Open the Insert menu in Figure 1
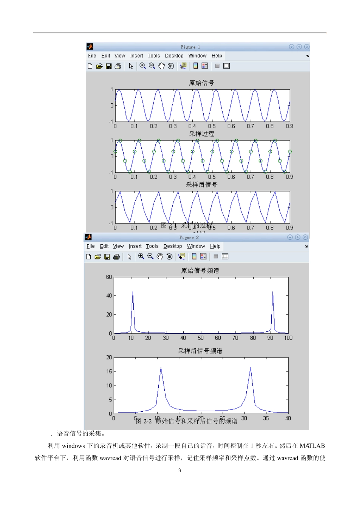This screenshot has width=359, height=509. click(137, 56)
